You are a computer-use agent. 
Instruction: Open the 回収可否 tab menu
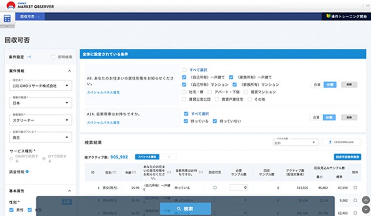click(30, 17)
